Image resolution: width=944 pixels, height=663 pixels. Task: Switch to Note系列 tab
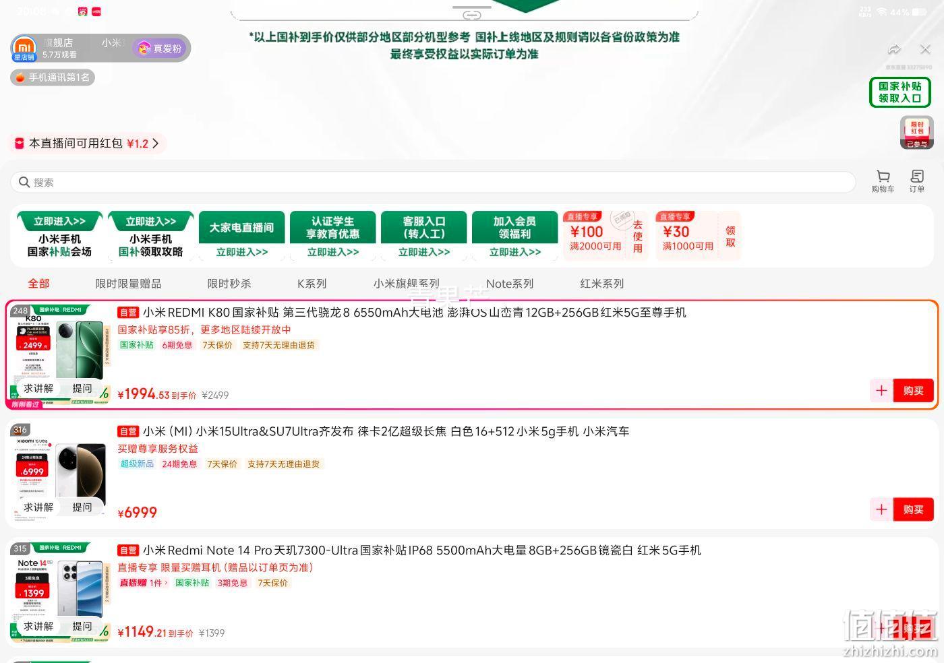(510, 284)
